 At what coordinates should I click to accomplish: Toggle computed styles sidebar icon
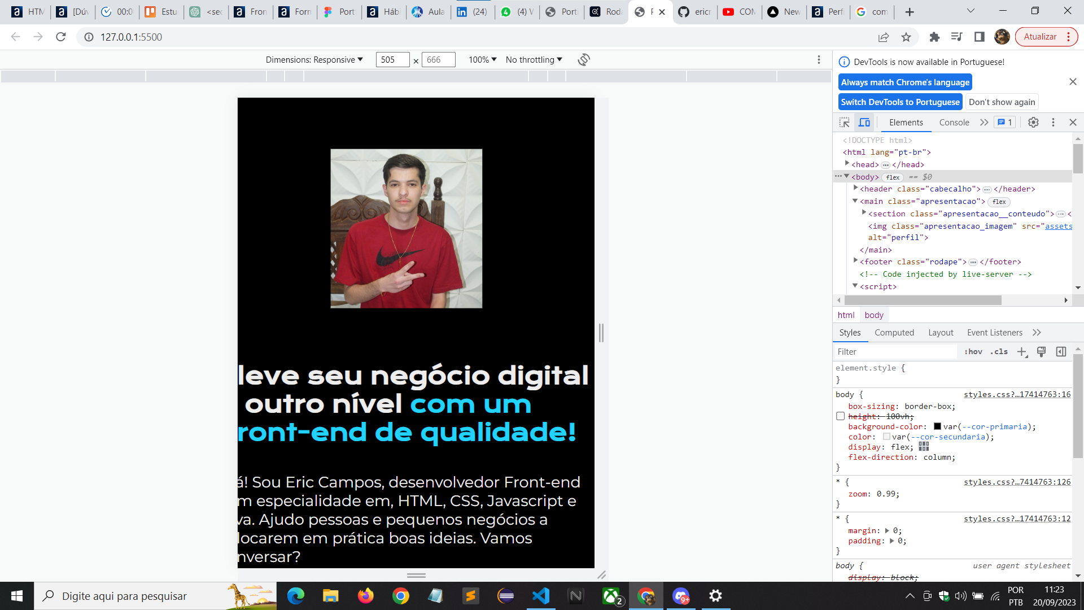[x=1061, y=351]
